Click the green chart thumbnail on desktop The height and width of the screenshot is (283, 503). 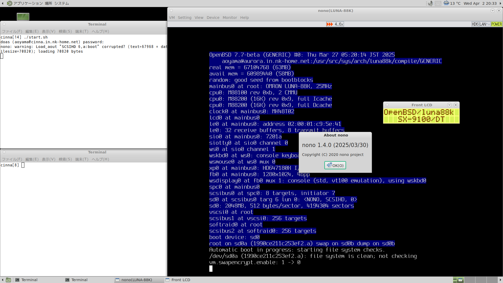(x=23, y=17)
